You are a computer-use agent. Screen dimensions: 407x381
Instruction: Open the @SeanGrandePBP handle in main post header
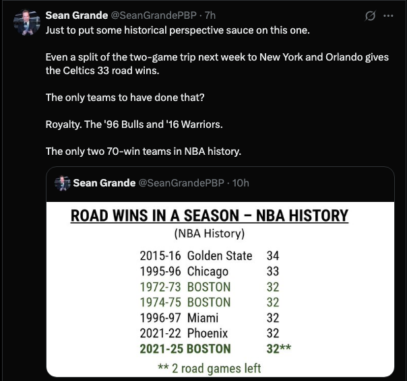pyautogui.click(x=154, y=15)
